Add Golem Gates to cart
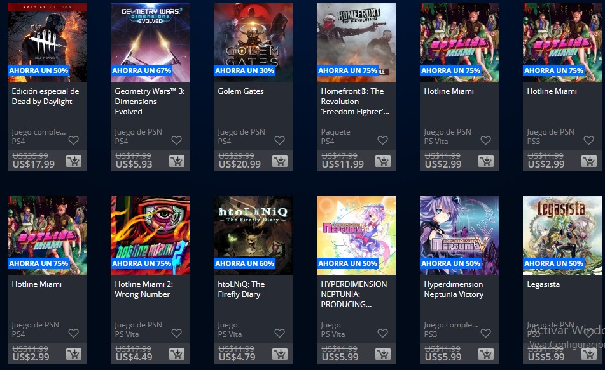 click(280, 161)
